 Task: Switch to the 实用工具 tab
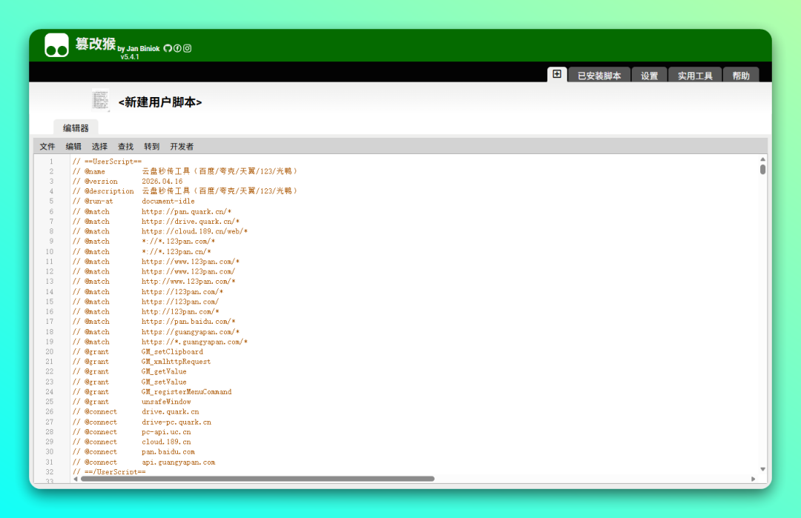pos(694,75)
